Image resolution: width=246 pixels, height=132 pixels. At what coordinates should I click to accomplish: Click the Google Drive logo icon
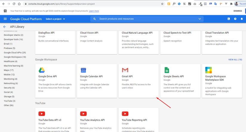pos(42,70)
